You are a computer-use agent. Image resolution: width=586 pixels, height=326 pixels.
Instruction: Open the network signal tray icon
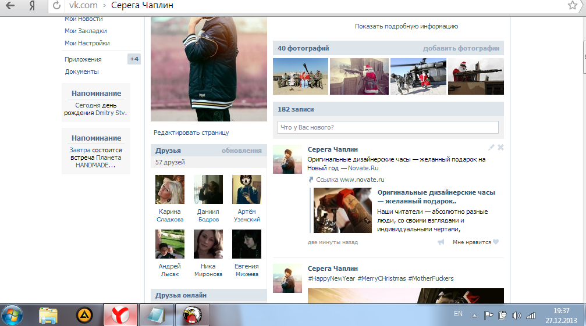[x=531, y=316]
